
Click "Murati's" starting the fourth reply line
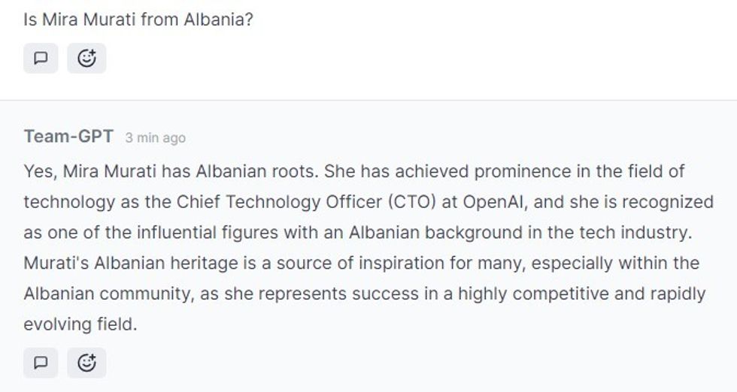pos(56,264)
